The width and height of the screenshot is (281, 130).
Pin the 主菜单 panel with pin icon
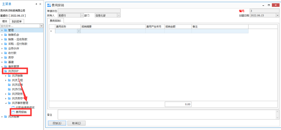(36, 4)
